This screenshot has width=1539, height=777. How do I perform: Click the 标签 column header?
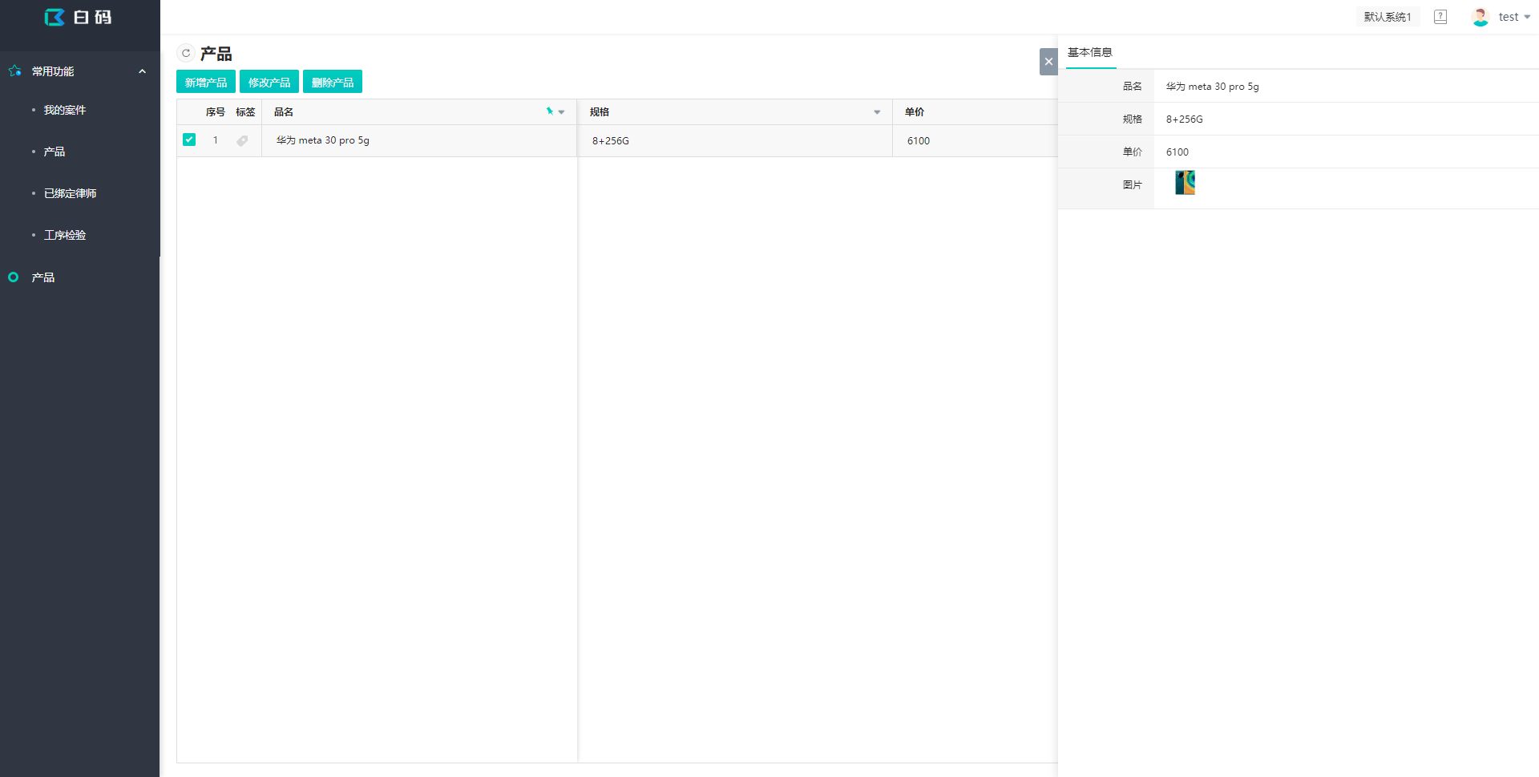pyautogui.click(x=245, y=112)
